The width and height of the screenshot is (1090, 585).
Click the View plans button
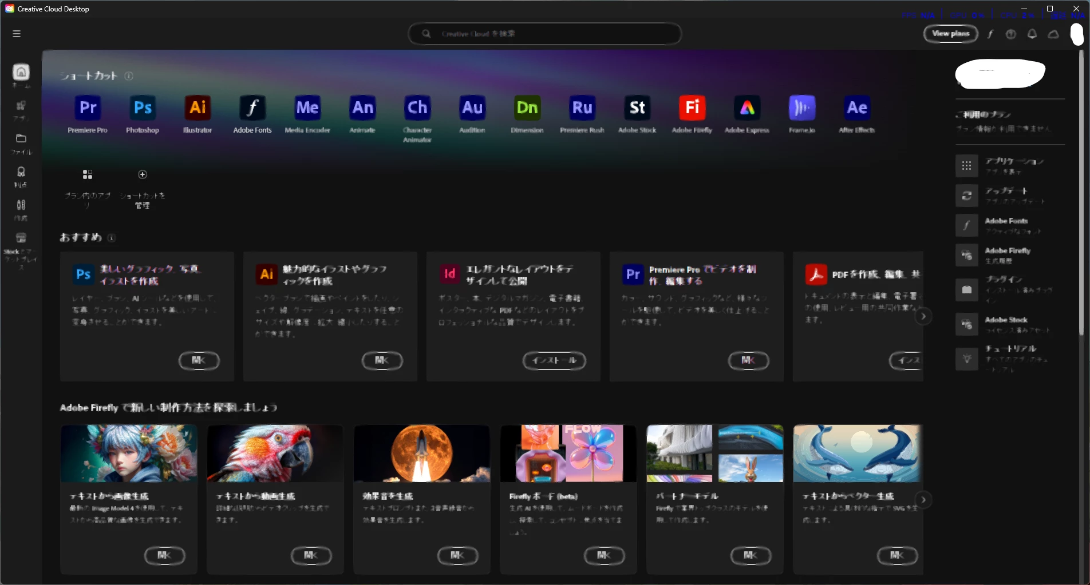pos(950,34)
